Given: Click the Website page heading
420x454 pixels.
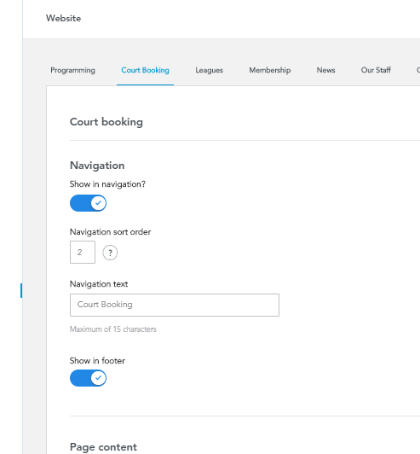Looking at the screenshot, I should [x=63, y=18].
